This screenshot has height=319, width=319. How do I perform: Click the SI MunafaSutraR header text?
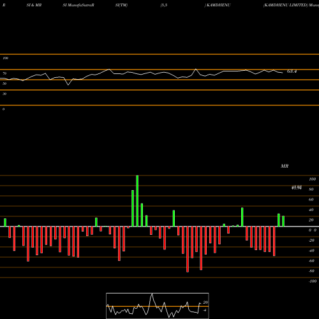point(78,5)
